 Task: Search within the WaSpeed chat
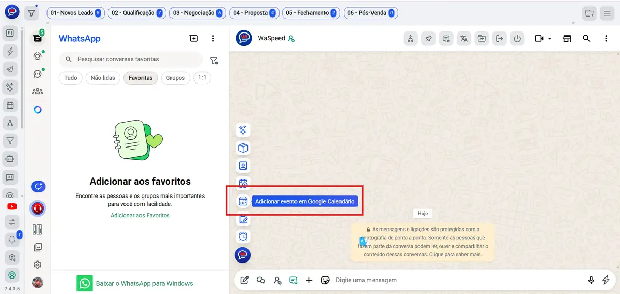coord(586,38)
